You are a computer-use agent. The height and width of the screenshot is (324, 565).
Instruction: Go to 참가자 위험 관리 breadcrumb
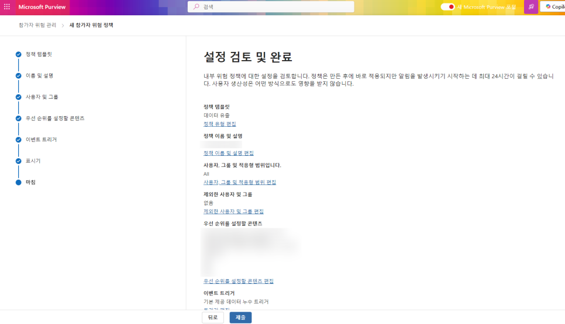37,25
